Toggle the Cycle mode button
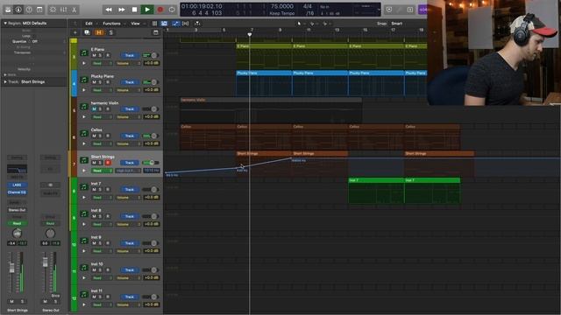561x315 pixels. 172,10
